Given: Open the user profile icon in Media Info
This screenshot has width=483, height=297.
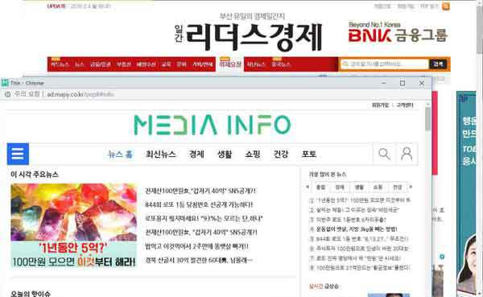Looking at the screenshot, I should click(x=407, y=154).
